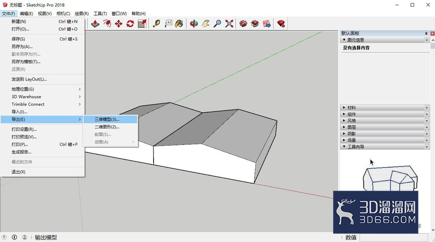This screenshot has width=435, height=242.
Task: Click 另存为模板(T)... menu entry
Action: [x=42, y=62]
